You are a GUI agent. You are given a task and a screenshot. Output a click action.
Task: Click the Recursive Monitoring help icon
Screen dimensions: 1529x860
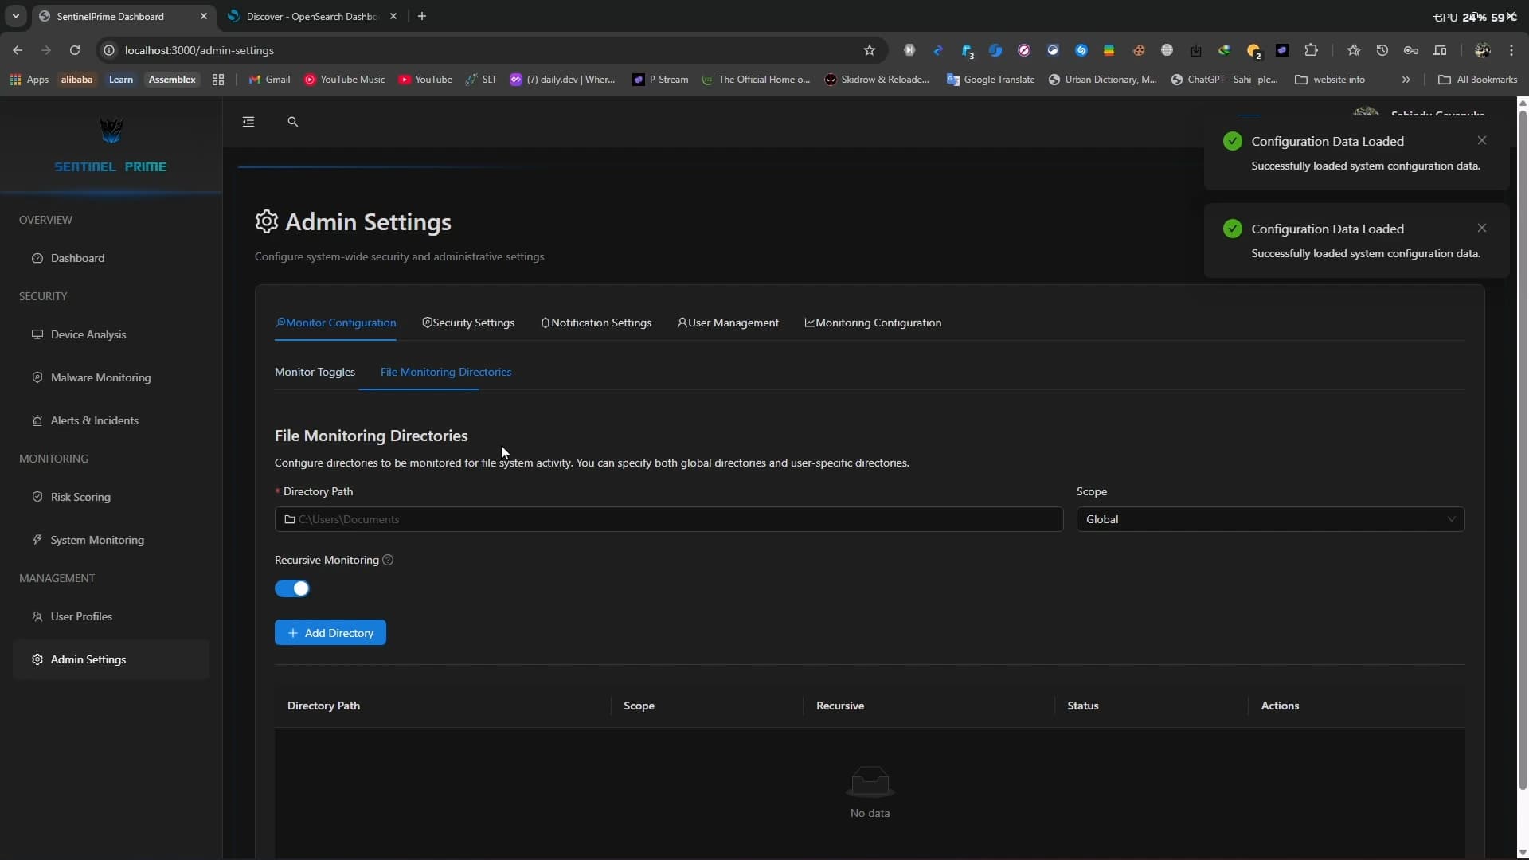click(388, 560)
